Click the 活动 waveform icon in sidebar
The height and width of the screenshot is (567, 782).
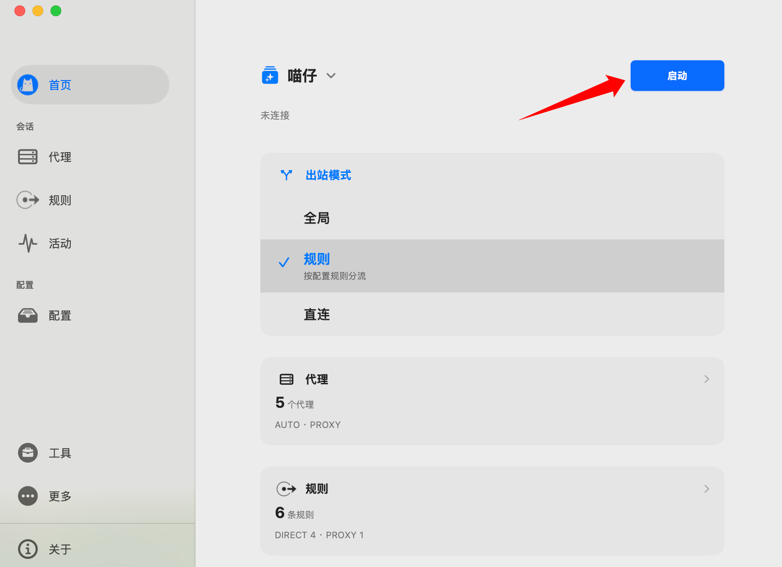(x=27, y=243)
